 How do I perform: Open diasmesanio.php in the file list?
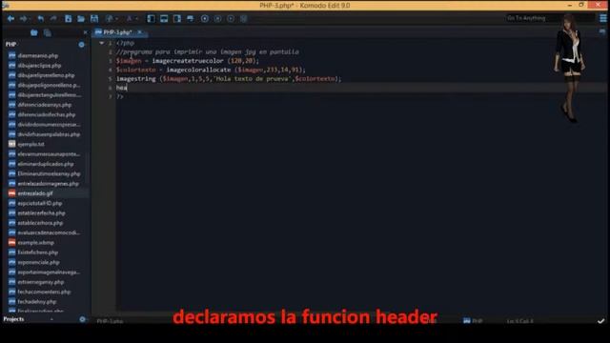tap(38, 55)
